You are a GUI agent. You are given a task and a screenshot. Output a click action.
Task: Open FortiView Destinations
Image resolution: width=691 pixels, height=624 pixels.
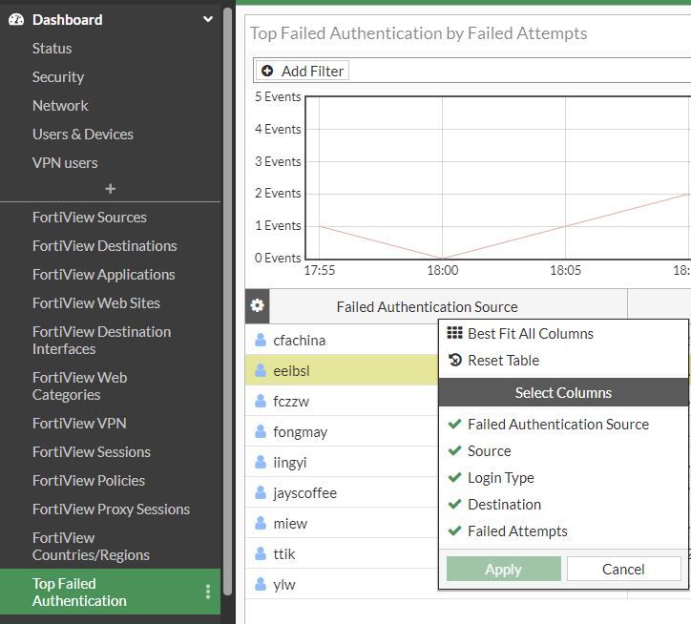point(104,246)
